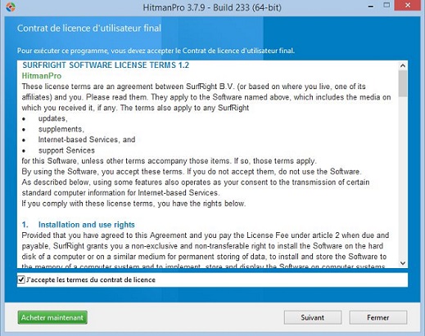Click the "Internet-based Services, and" bullet item
Image resolution: width=425 pixels, height=336 pixels.
87,140
